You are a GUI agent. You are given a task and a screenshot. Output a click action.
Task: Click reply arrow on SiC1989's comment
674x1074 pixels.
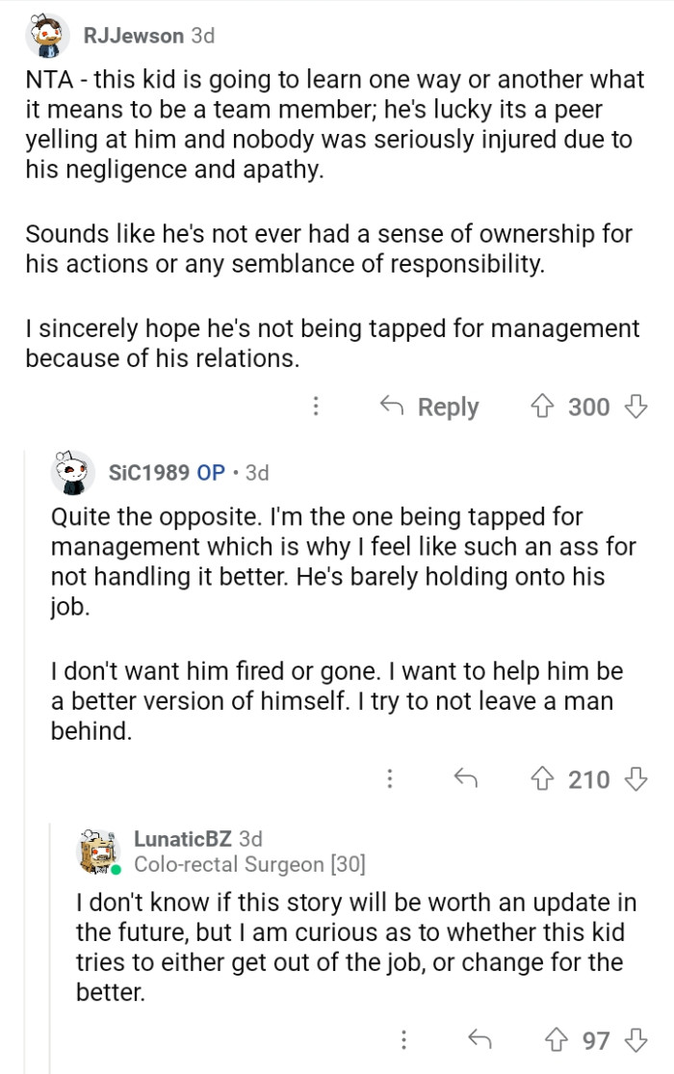[x=467, y=778]
